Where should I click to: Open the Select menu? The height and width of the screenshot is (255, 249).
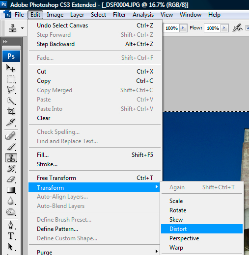pos(98,15)
